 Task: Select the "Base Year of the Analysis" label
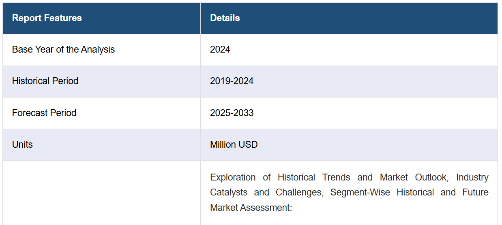(x=63, y=50)
